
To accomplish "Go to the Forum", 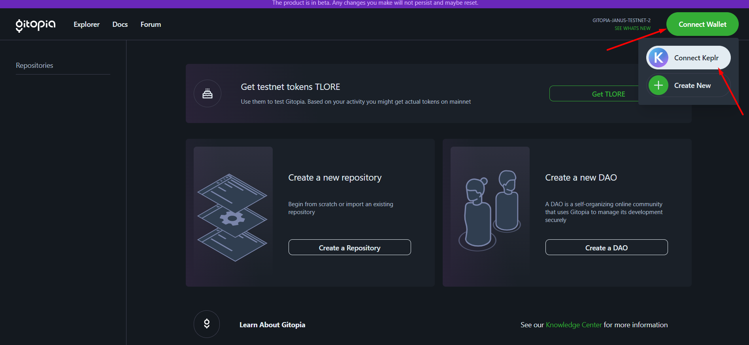I will [x=151, y=24].
